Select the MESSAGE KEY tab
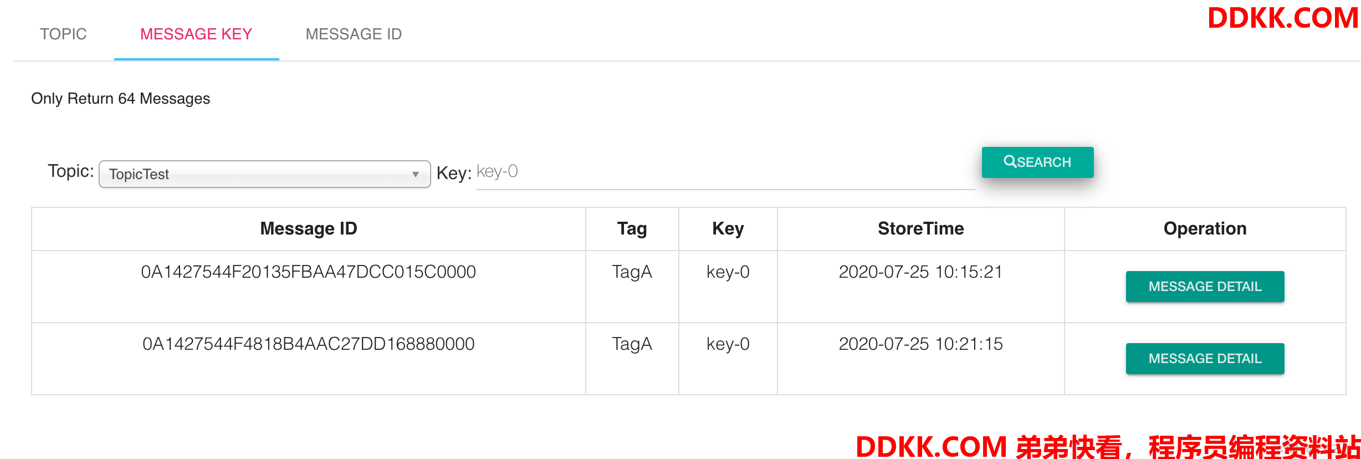1361x459 pixels. (196, 34)
